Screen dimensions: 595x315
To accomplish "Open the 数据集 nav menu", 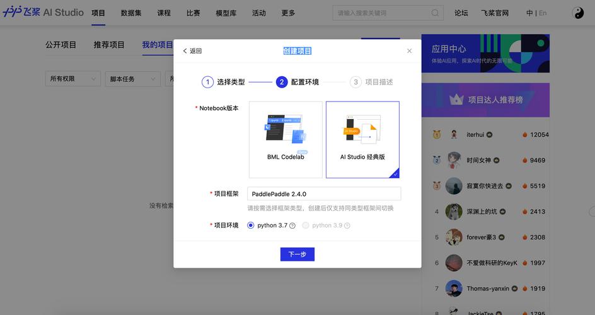I will (131, 13).
